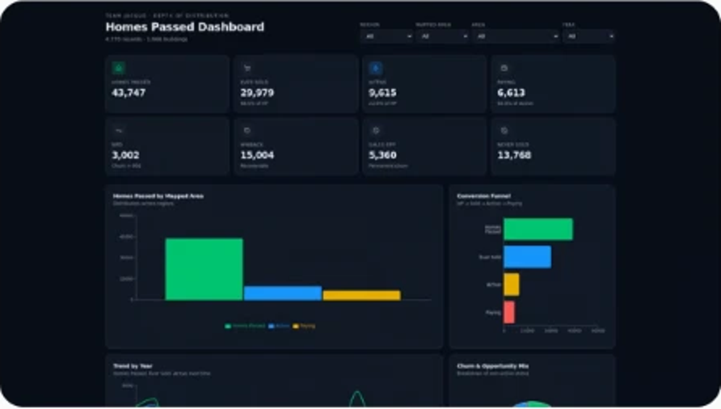The image size is (721, 409).
Task: Click the 9,615 value
Action: point(382,92)
